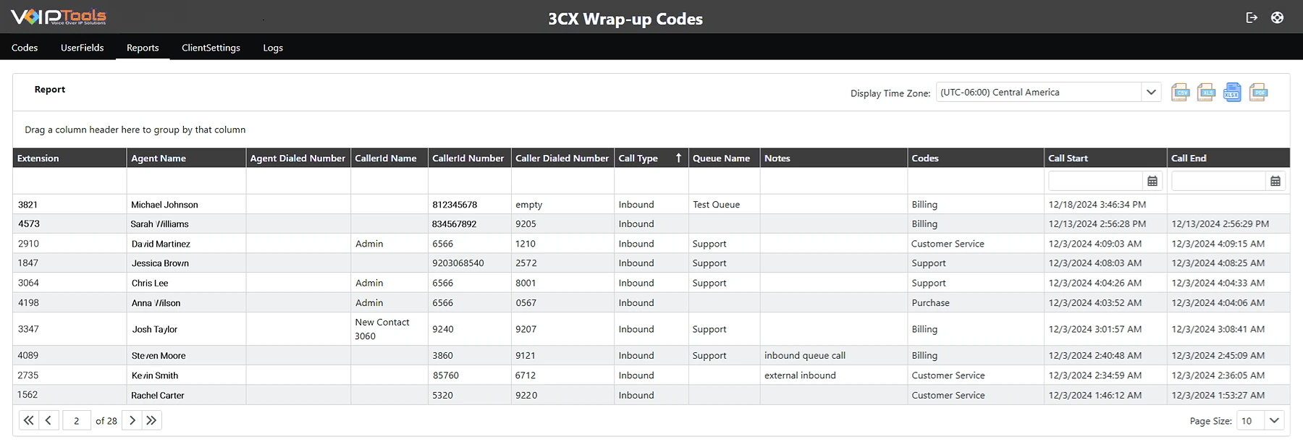This screenshot has height=447, width=1303.
Task: Click the logout icon in header
Action: [x=1252, y=17]
